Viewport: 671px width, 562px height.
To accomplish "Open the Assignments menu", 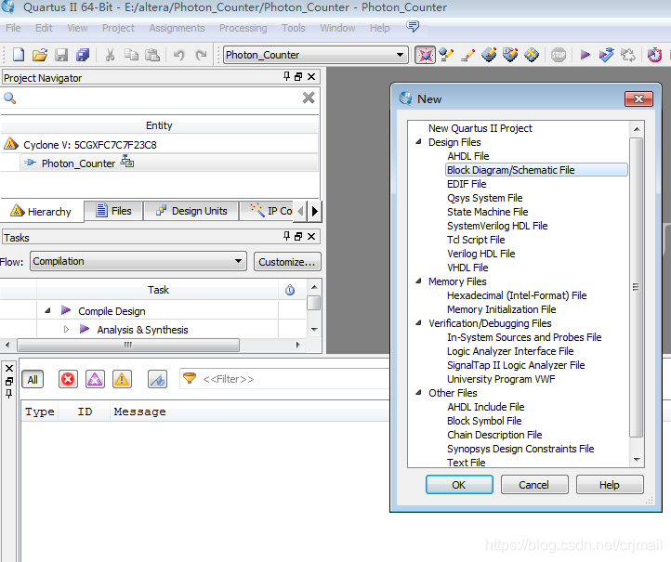I will (177, 28).
